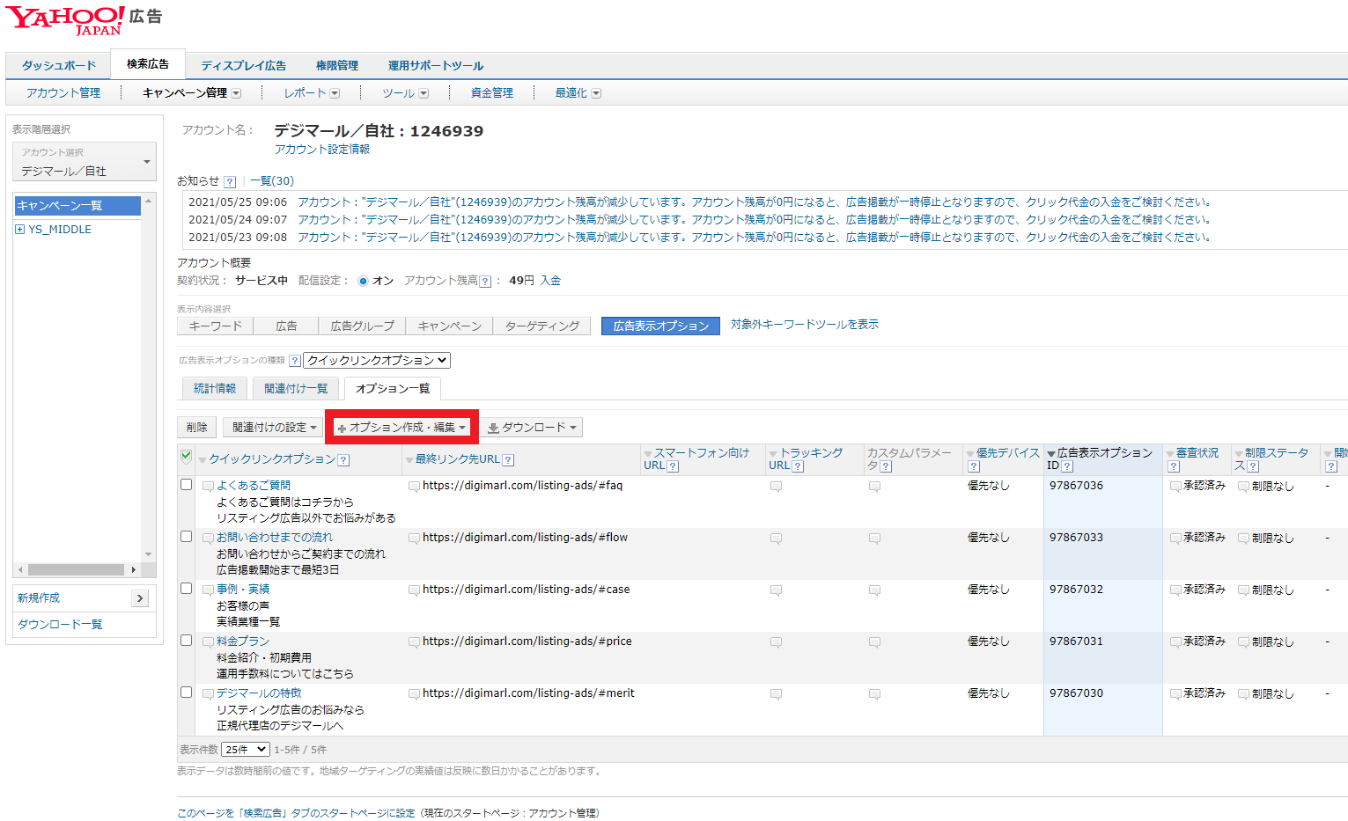Click arrow button next to 新規作成
This screenshot has height=821, width=1348.
(140, 598)
